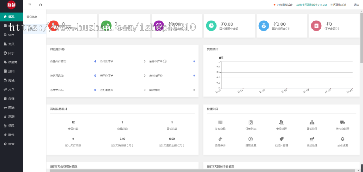Open 配送 section in sidebar
363x172 pixels.
tap(11, 107)
